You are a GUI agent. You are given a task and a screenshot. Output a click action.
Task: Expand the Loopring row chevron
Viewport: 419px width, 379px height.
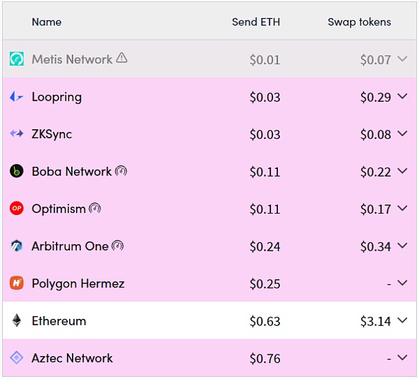coord(402,97)
